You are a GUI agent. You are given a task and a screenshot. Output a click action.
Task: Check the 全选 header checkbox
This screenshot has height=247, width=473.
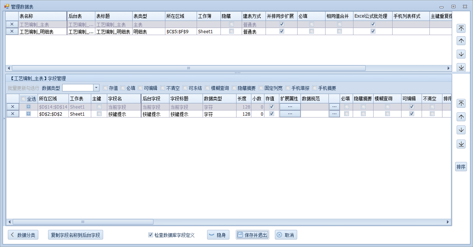pyautogui.click(x=23, y=99)
